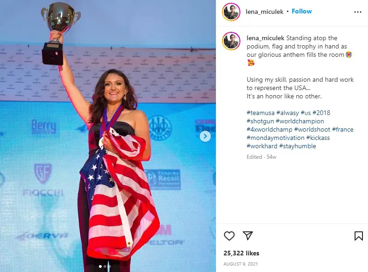
Task: Open lena_miculek profile picture in the header
Action: (x=231, y=12)
